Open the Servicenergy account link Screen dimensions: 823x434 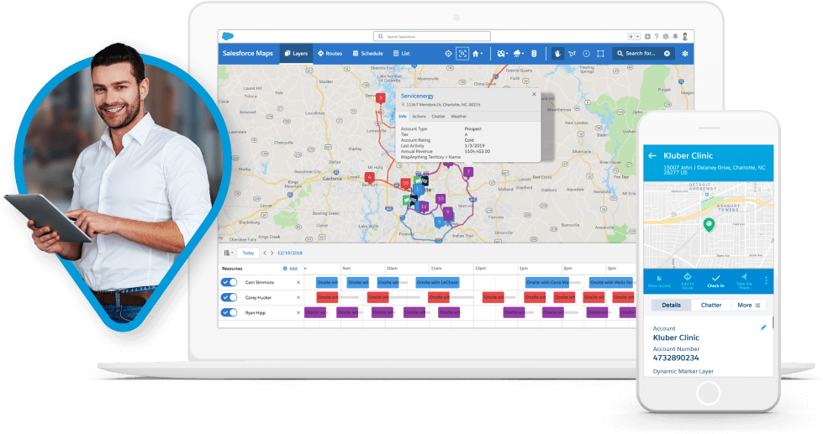(417, 96)
